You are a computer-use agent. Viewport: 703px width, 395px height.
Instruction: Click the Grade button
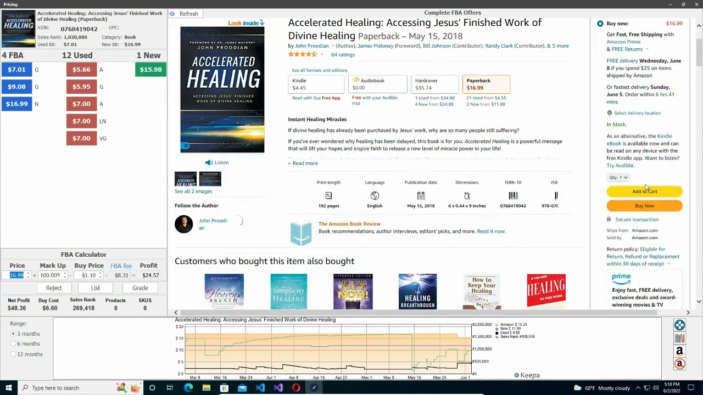pos(140,288)
